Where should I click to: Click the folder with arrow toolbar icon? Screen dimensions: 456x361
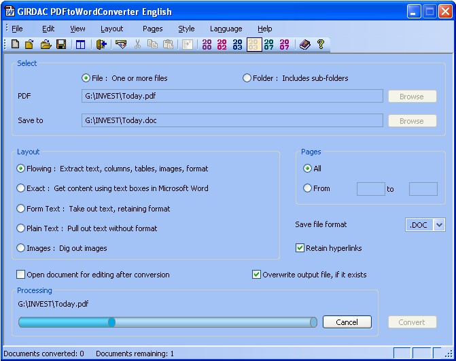[x=30, y=44]
